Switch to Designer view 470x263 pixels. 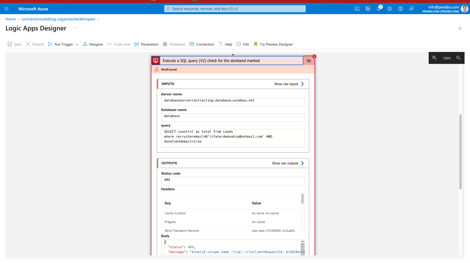(x=93, y=44)
